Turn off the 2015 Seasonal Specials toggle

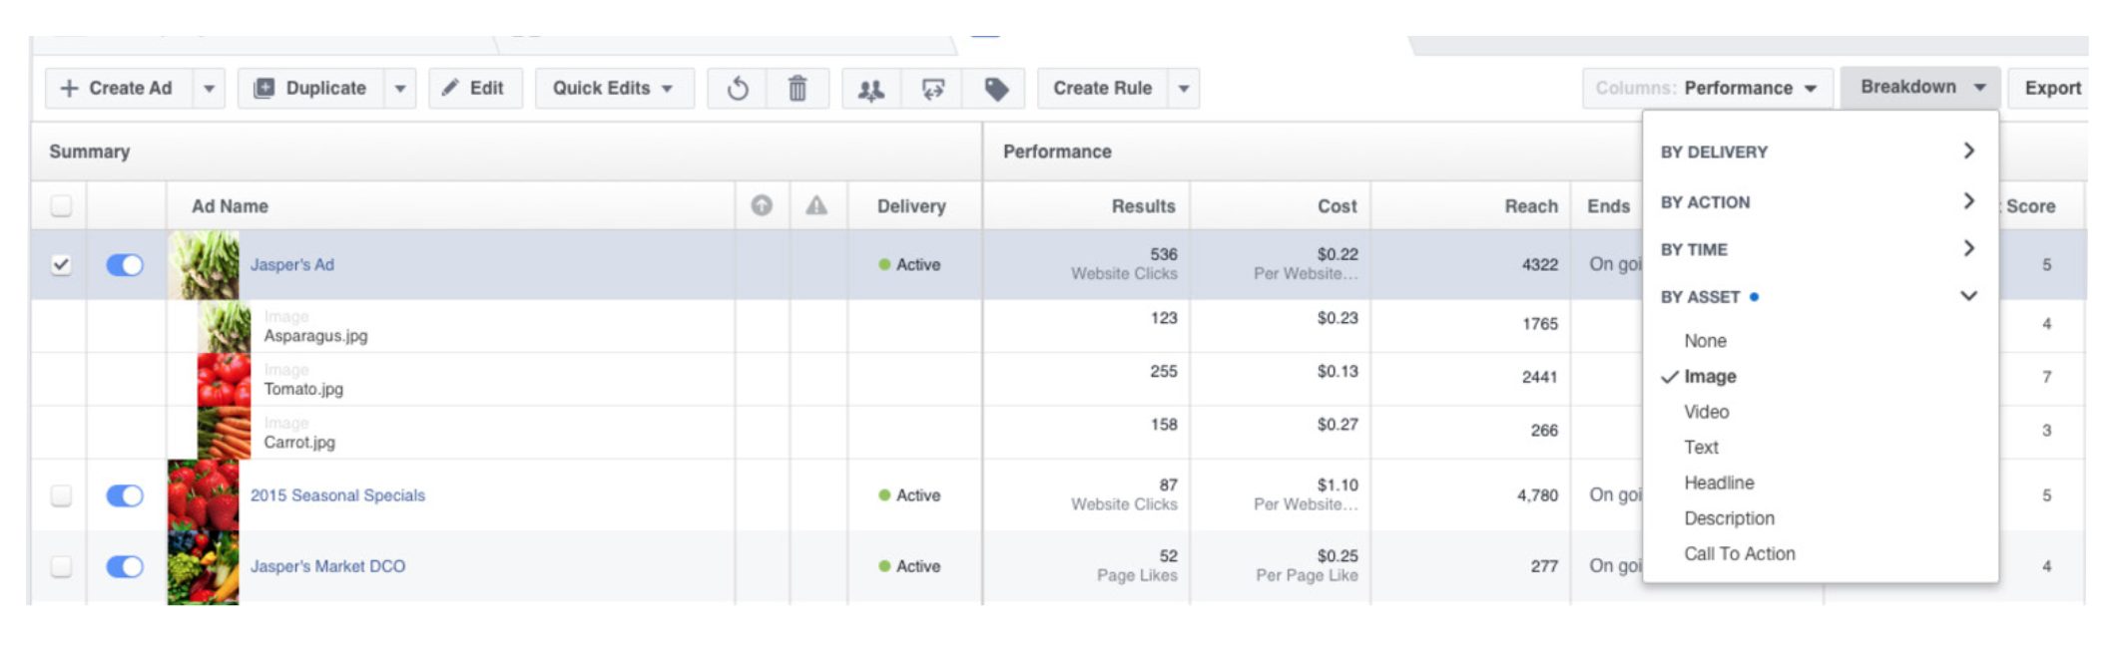pyautogui.click(x=125, y=495)
